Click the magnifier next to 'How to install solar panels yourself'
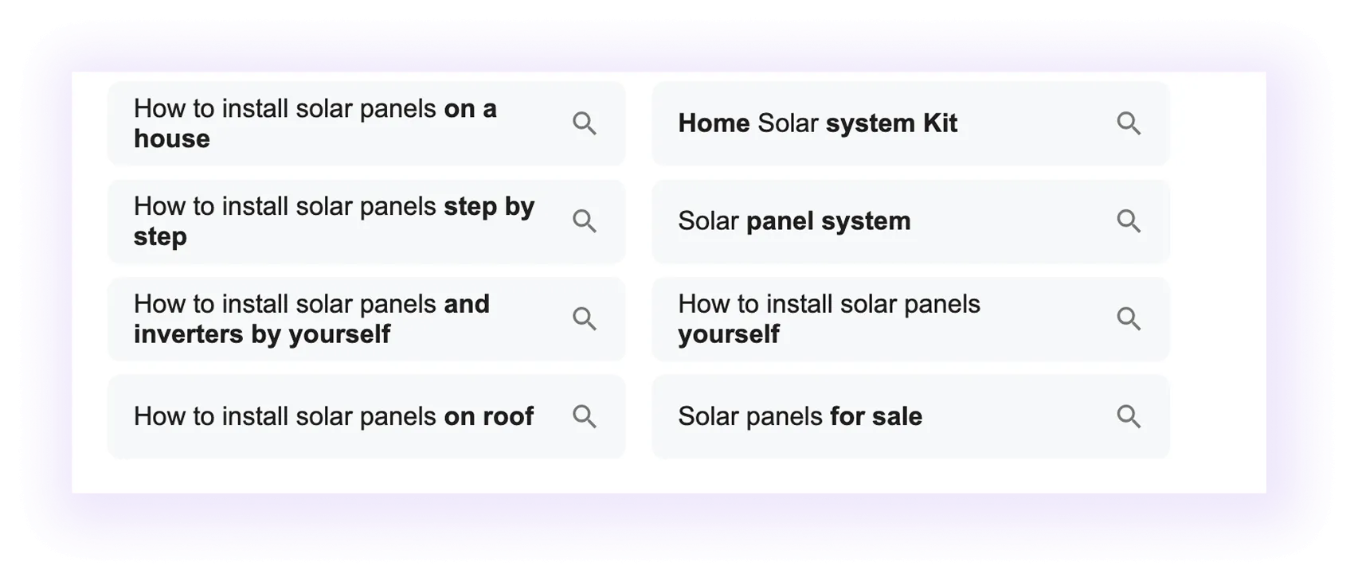 coord(1129,319)
